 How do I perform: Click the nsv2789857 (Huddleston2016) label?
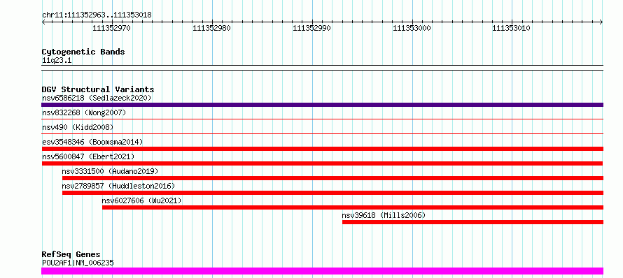pos(118,186)
